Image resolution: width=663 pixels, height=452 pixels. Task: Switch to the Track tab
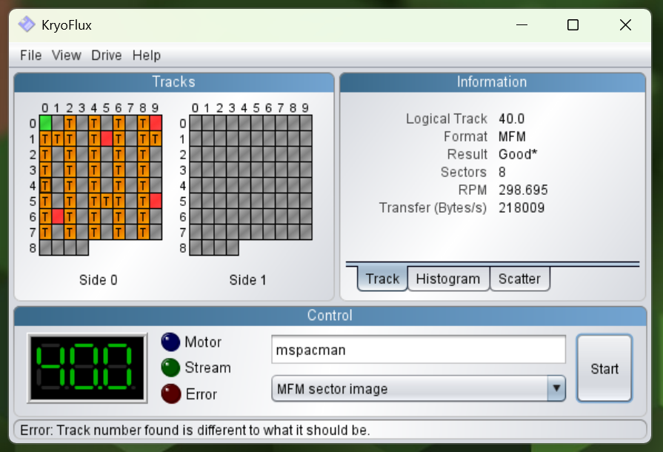tap(382, 279)
